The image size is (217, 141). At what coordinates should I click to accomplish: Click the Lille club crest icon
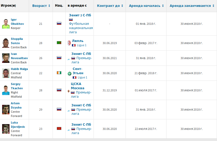tap(69, 43)
